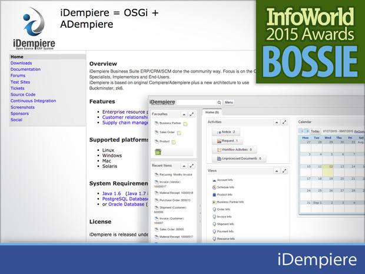Open Account Info view
365x274 pixels.
[x=225, y=180]
